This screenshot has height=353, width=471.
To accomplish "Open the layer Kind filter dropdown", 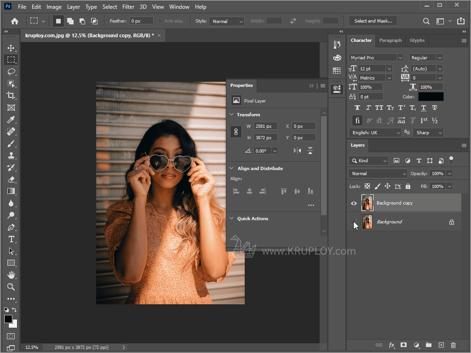I will (x=368, y=160).
